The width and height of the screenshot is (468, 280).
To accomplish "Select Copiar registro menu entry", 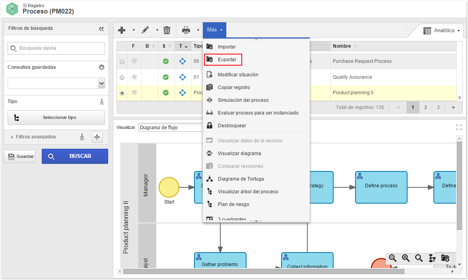I will coord(256,87).
